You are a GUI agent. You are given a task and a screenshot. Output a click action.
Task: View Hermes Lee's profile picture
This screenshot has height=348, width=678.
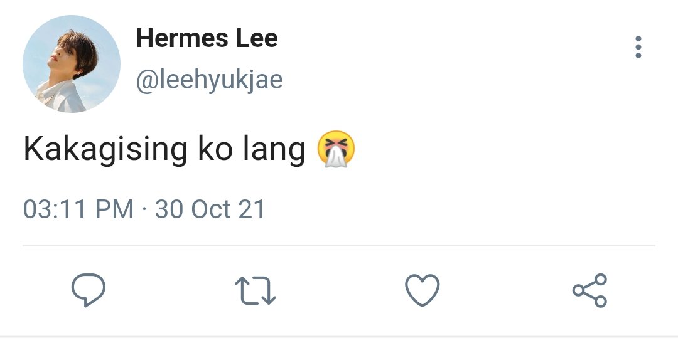click(x=72, y=64)
